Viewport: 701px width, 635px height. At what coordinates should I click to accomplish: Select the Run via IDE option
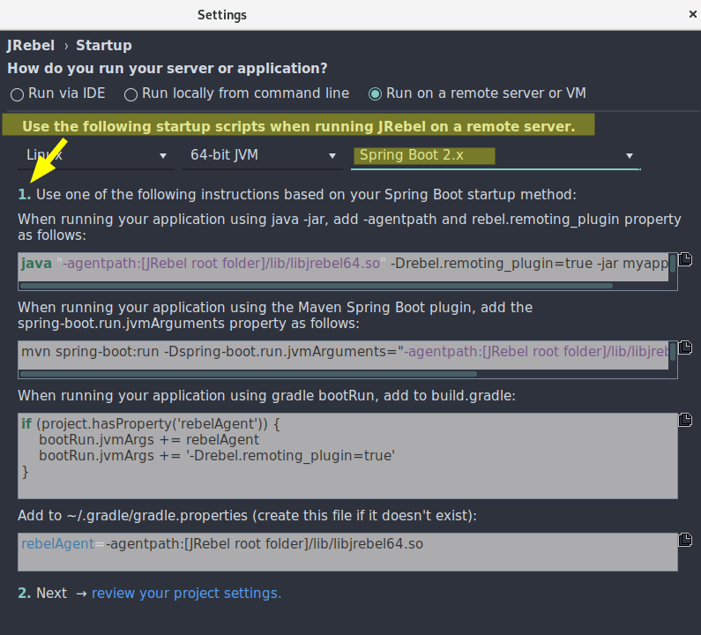pyautogui.click(x=18, y=93)
